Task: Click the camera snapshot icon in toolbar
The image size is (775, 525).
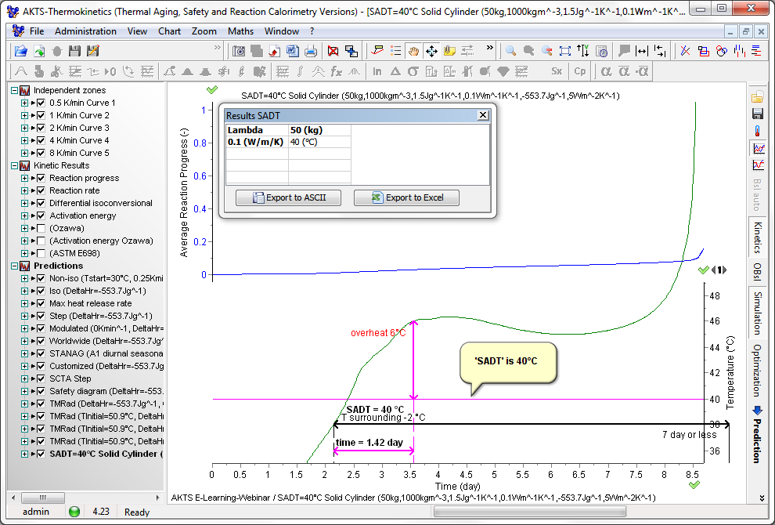Action: coord(239,51)
